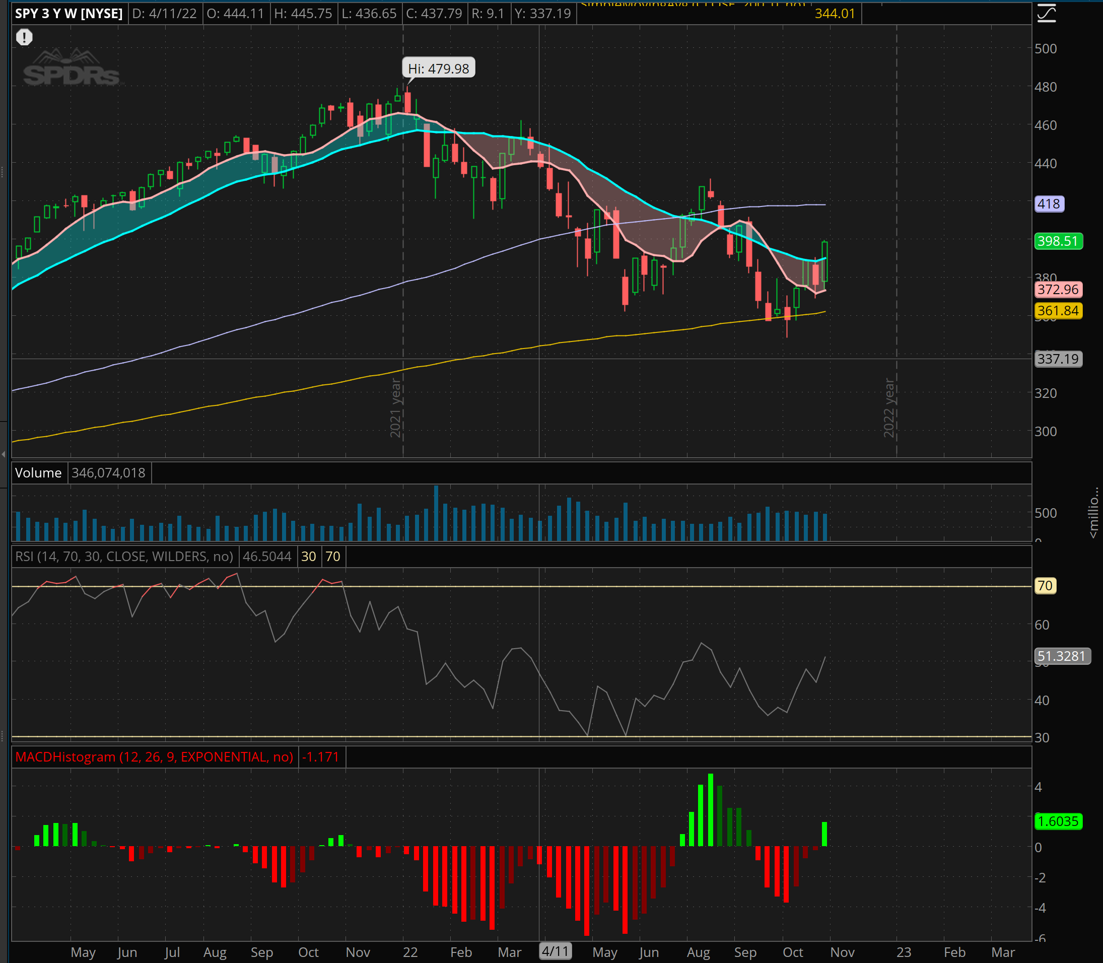The width and height of the screenshot is (1103, 963).
Task: Open the MACDHistogram study label
Action: click(x=154, y=756)
